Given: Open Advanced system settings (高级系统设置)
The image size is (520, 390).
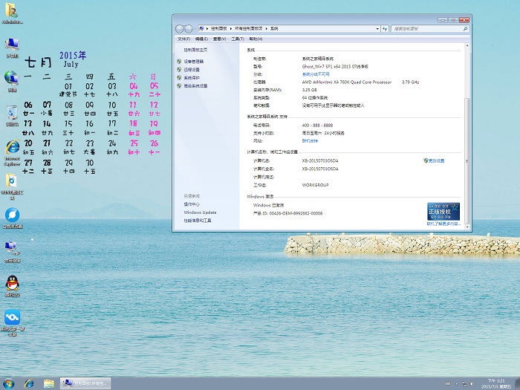Looking at the screenshot, I should (x=195, y=86).
